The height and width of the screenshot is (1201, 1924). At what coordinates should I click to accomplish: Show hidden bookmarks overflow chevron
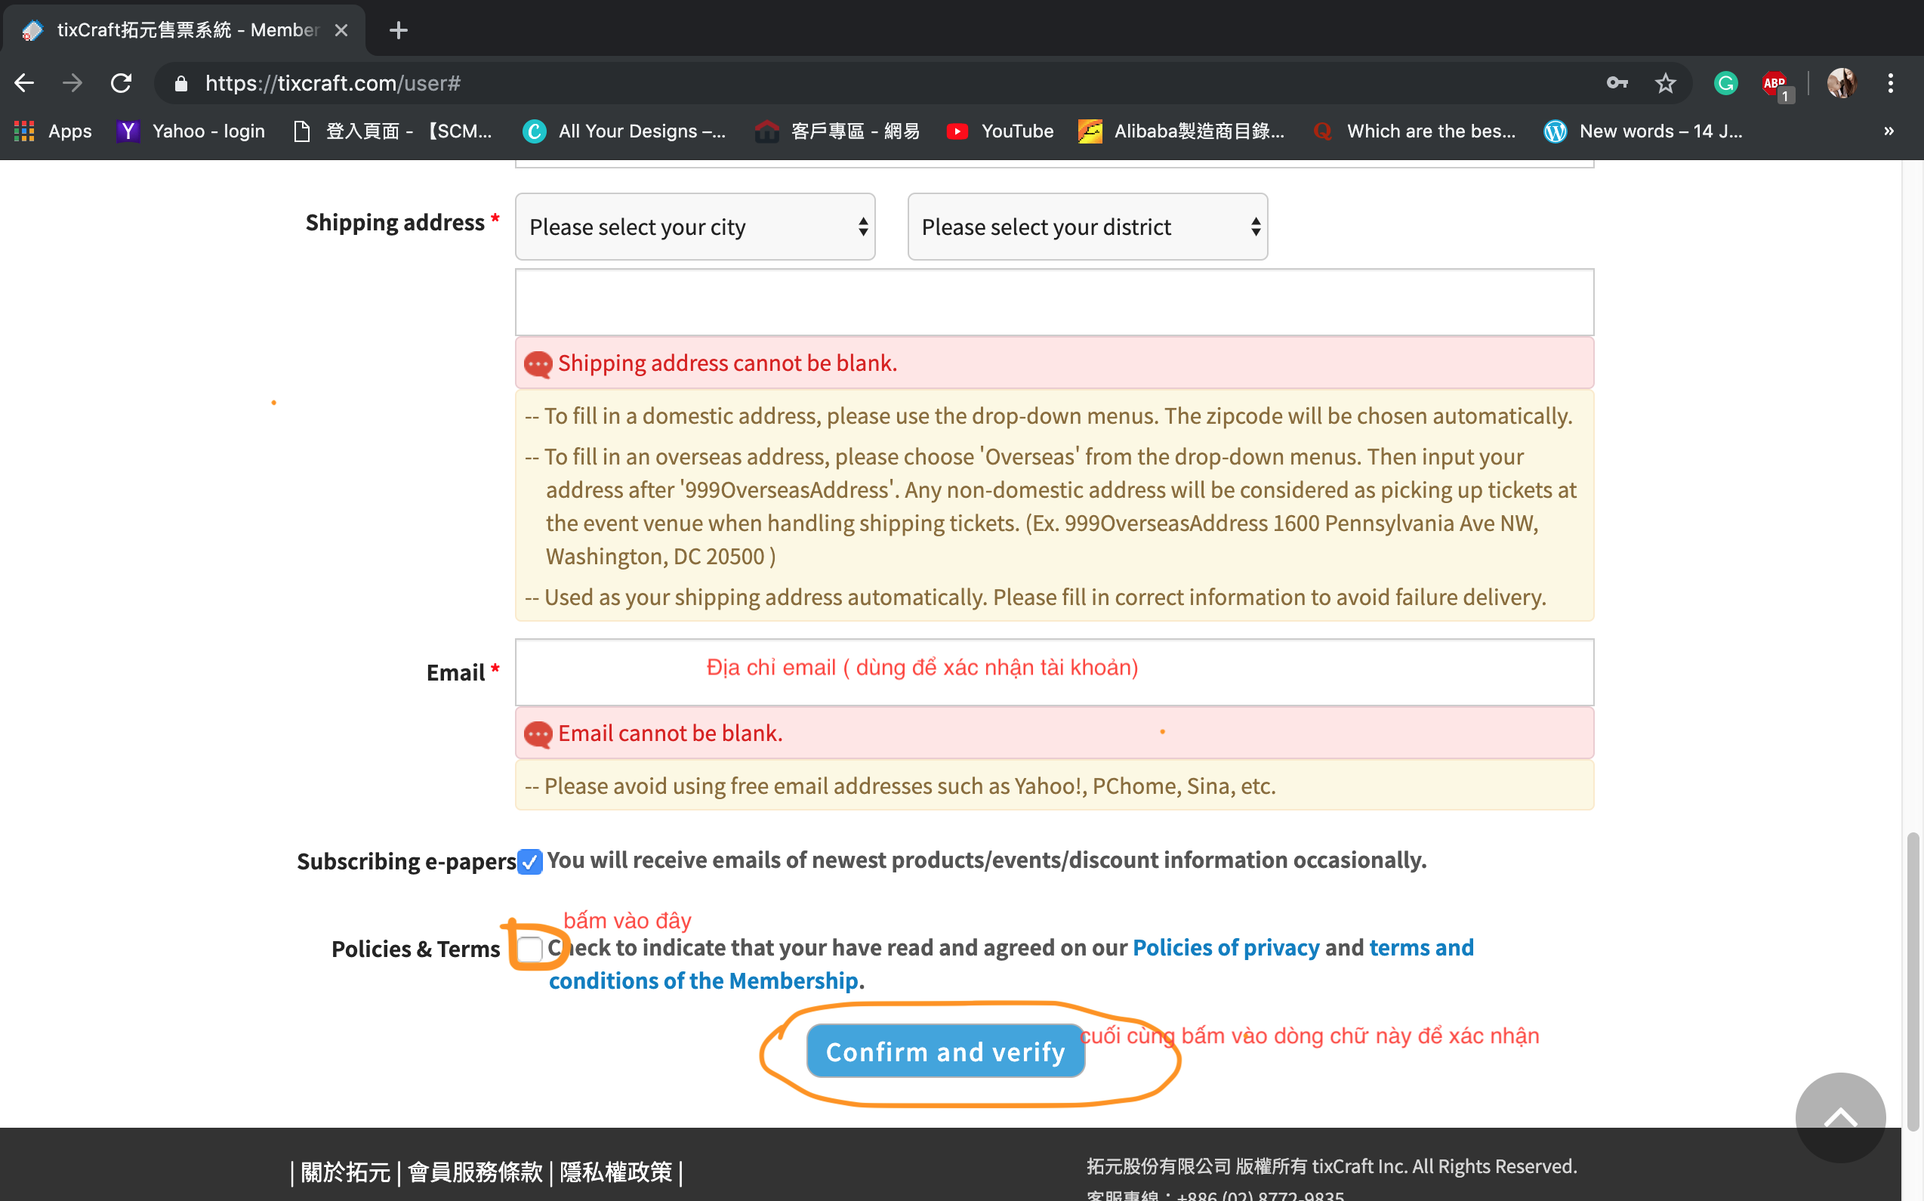[x=1889, y=131]
